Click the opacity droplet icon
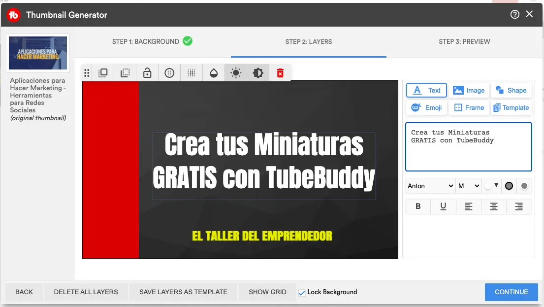This screenshot has width=544, height=307. click(214, 73)
